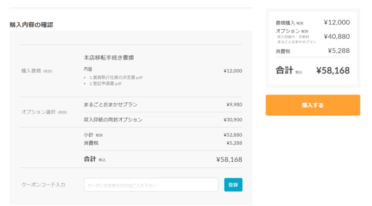The image size is (372, 206).
Task: Click the 2.登記申請書.pdf file entry
Action: 106,84
